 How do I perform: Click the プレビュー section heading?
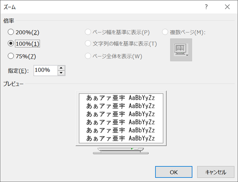point(13,84)
